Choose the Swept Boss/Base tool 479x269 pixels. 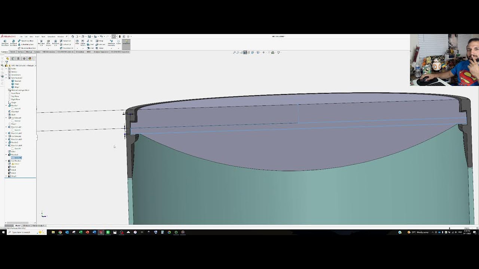click(x=26, y=41)
